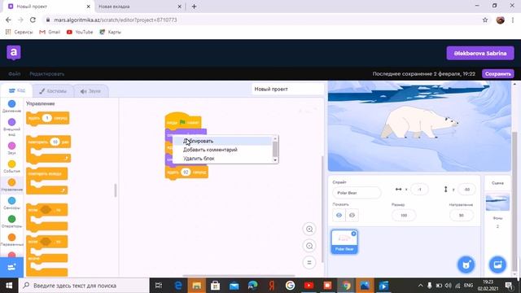Open the Сервисы apps bookmark
Viewport: 521px width, 293px height.
click(x=19, y=32)
